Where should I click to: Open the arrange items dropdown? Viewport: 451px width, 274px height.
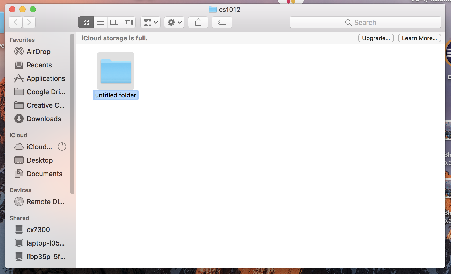[151, 22]
